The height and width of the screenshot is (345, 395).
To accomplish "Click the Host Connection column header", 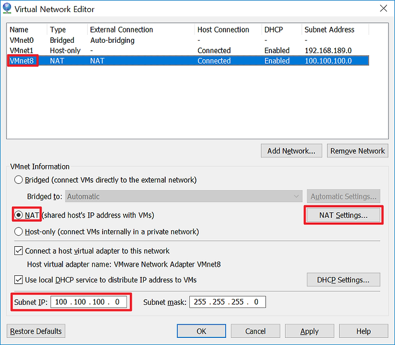I will coord(228,30).
